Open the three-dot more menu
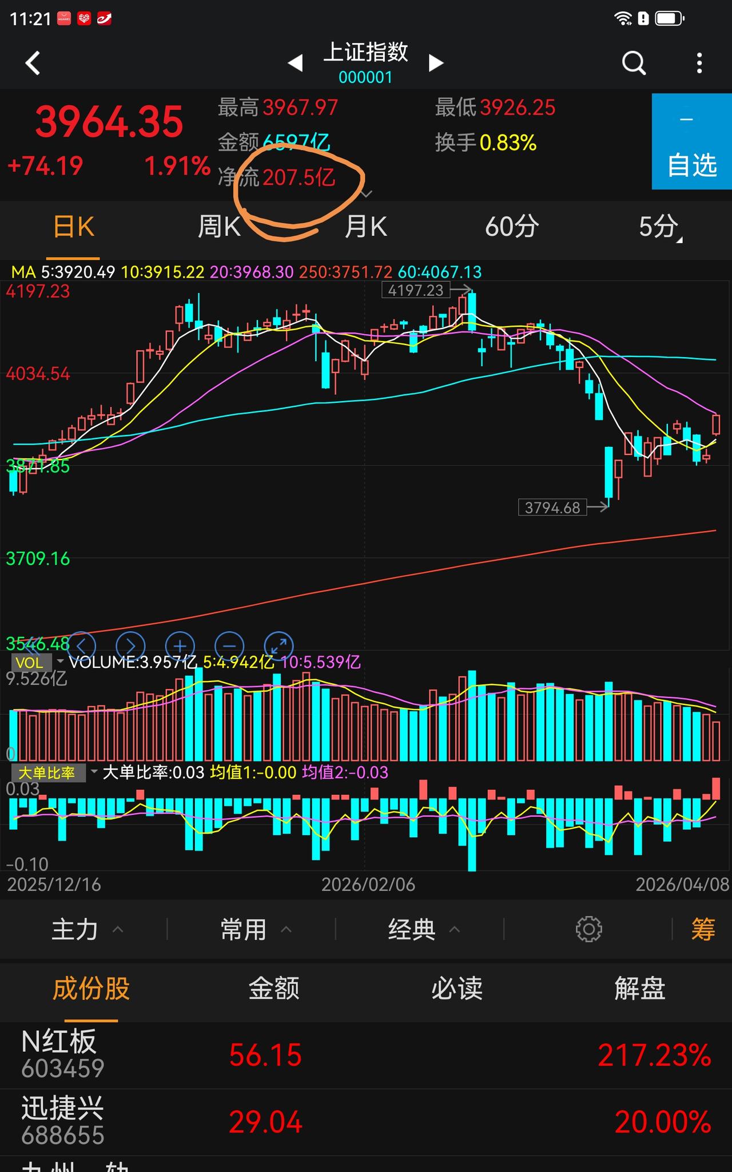732x1172 pixels. [699, 63]
